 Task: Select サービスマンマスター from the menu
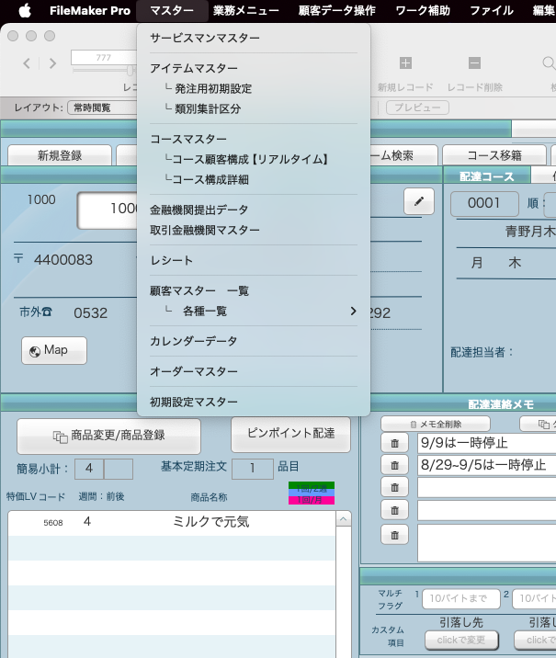[254, 38]
